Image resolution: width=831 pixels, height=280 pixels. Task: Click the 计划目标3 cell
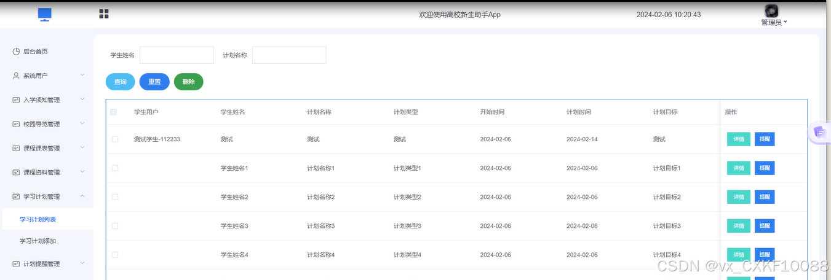tap(667, 226)
